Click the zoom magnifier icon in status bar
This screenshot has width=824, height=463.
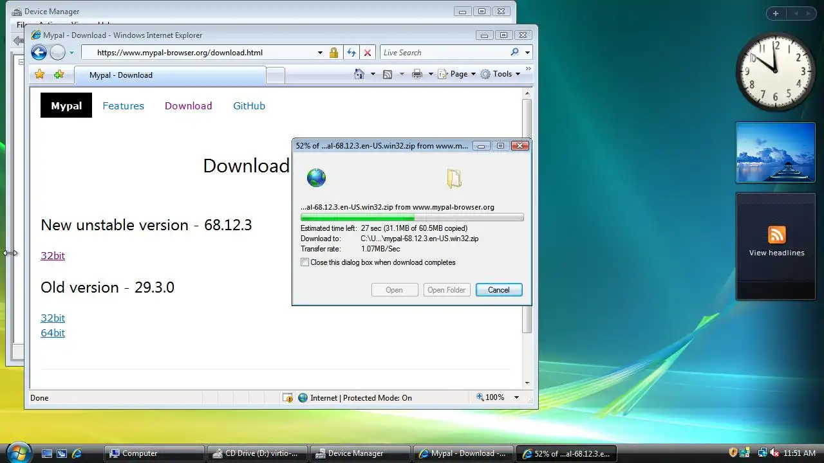(480, 397)
